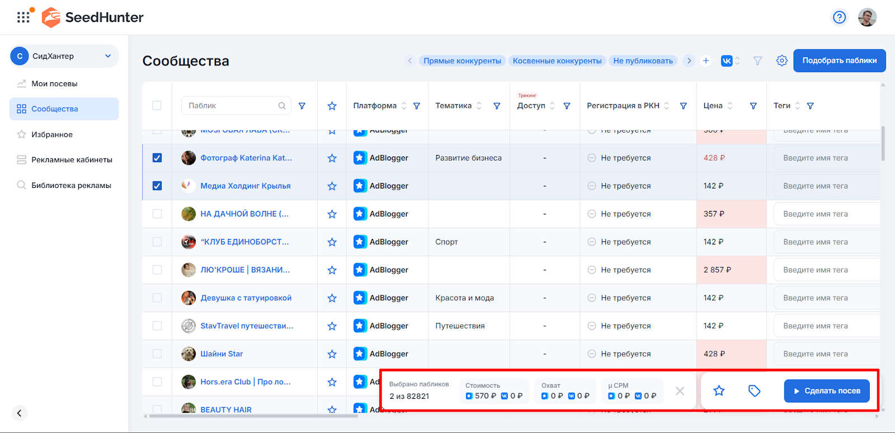Open the apps grid menu icon

click(x=23, y=17)
